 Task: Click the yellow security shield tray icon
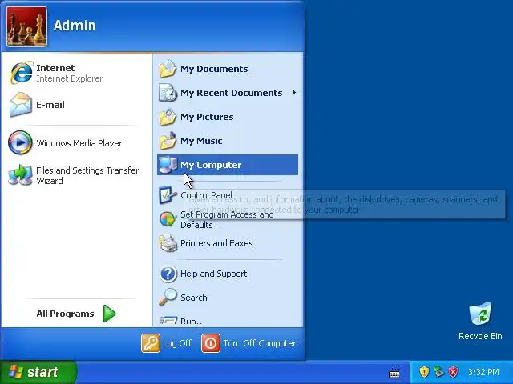[x=424, y=372]
